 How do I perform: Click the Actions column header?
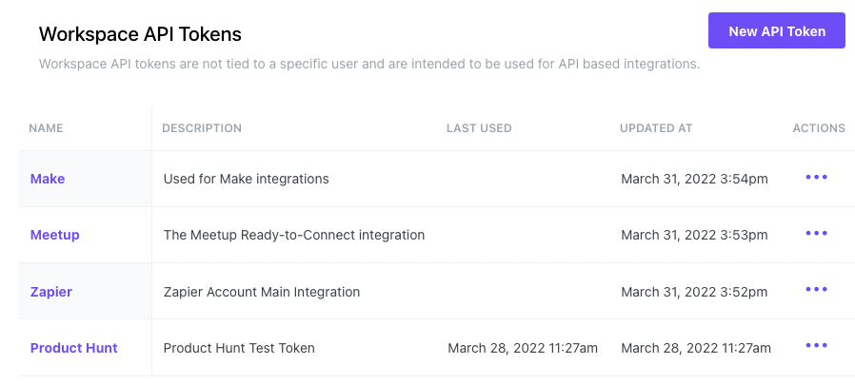tap(819, 128)
